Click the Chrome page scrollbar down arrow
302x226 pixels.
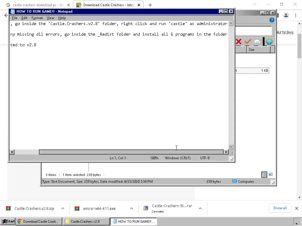pyautogui.click(x=299, y=197)
